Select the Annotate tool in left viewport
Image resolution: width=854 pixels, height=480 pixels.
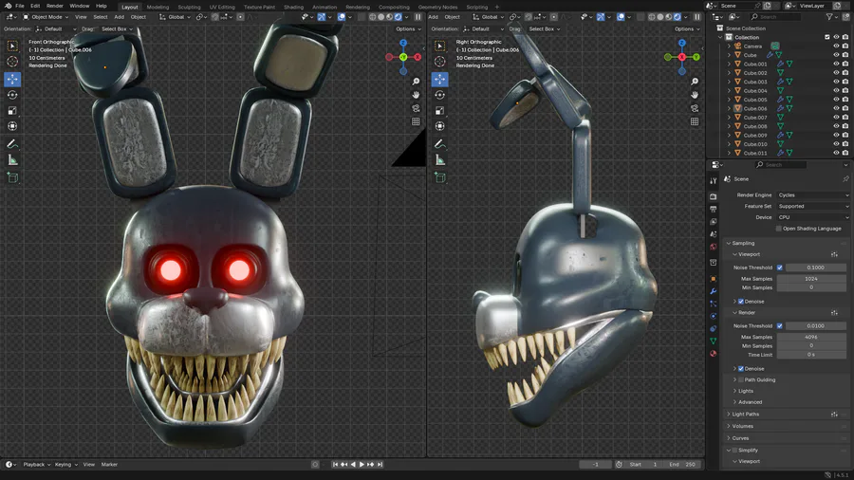point(13,143)
